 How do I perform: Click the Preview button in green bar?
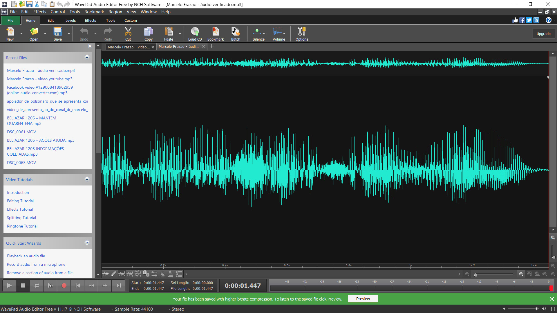[363, 299]
